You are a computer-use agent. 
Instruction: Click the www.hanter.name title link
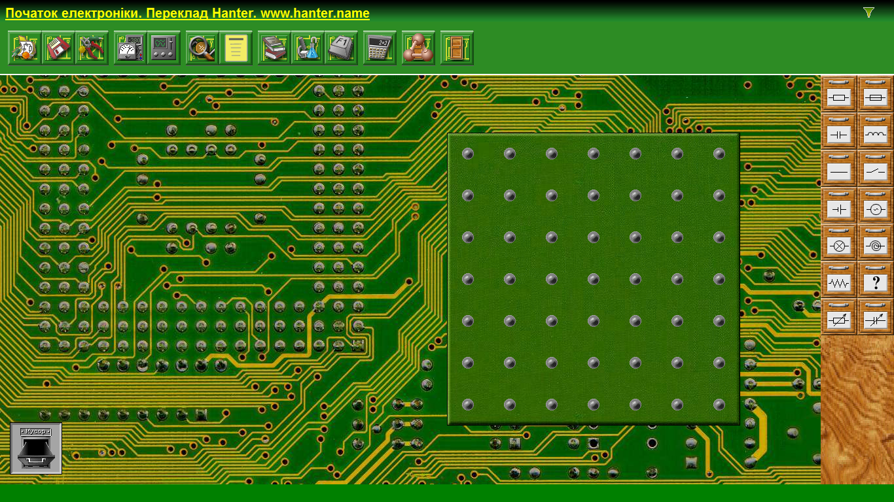tap(187, 14)
